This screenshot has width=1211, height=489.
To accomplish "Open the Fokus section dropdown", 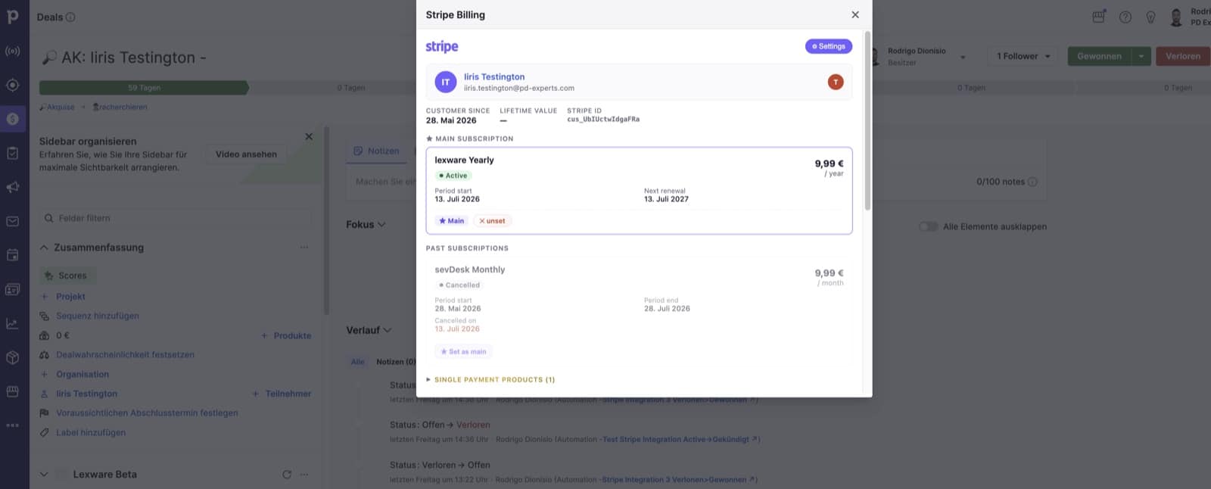I will pyautogui.click(x=366, y=225).
